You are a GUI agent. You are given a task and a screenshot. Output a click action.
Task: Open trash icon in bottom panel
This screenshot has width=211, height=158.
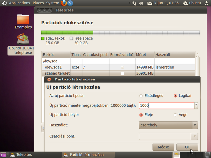coord(207,155)
